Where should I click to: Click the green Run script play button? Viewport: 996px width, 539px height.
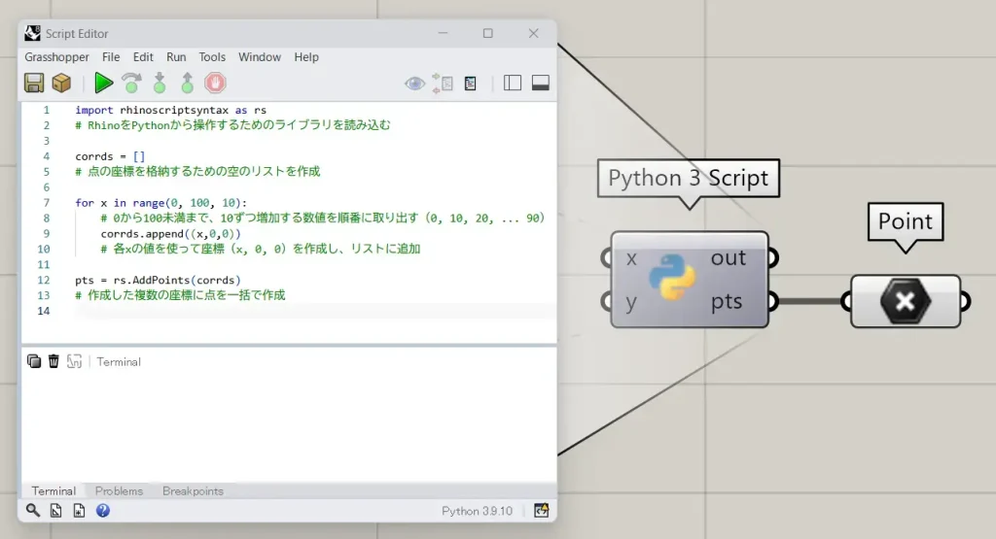coord(104,84)
